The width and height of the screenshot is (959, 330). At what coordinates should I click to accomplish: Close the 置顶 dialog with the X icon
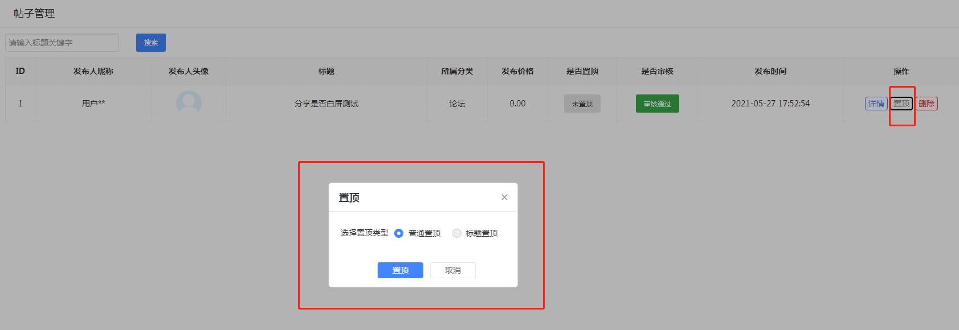[x=504, y=197]
